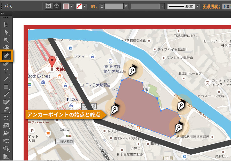Open the stroke weight dropdown
Viewport: 231px width, 161px height.
126,6
